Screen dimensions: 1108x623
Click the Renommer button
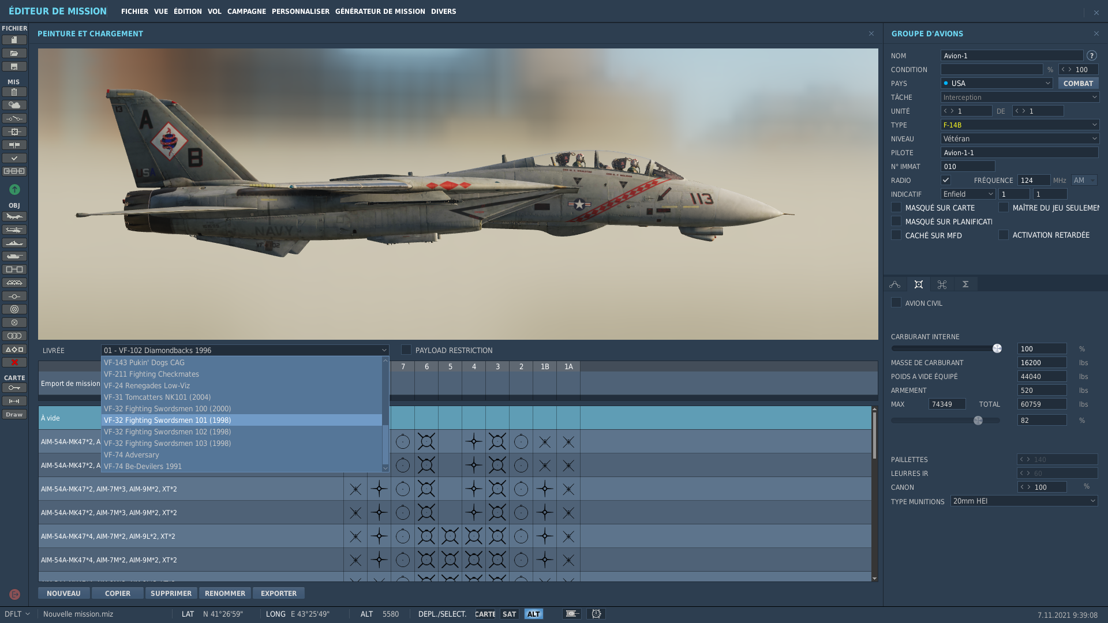(225, 593)
